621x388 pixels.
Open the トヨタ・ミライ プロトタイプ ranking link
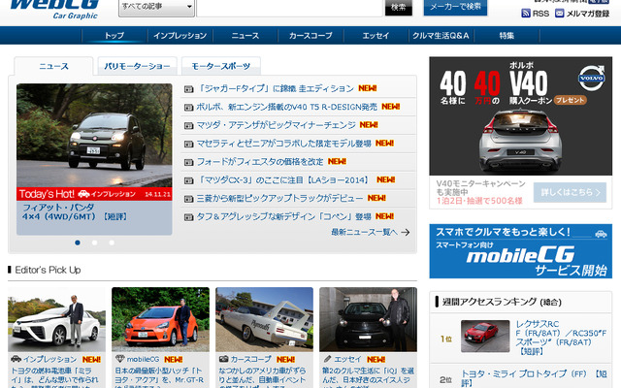click(x=534, y=378)
